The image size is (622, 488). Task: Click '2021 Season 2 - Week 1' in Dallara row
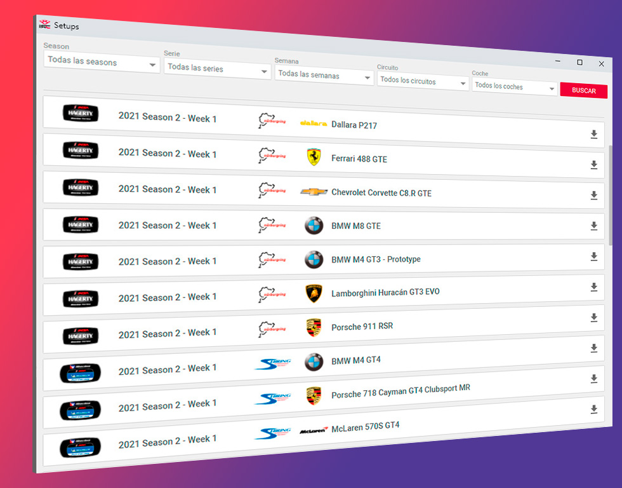coord(168,117)
